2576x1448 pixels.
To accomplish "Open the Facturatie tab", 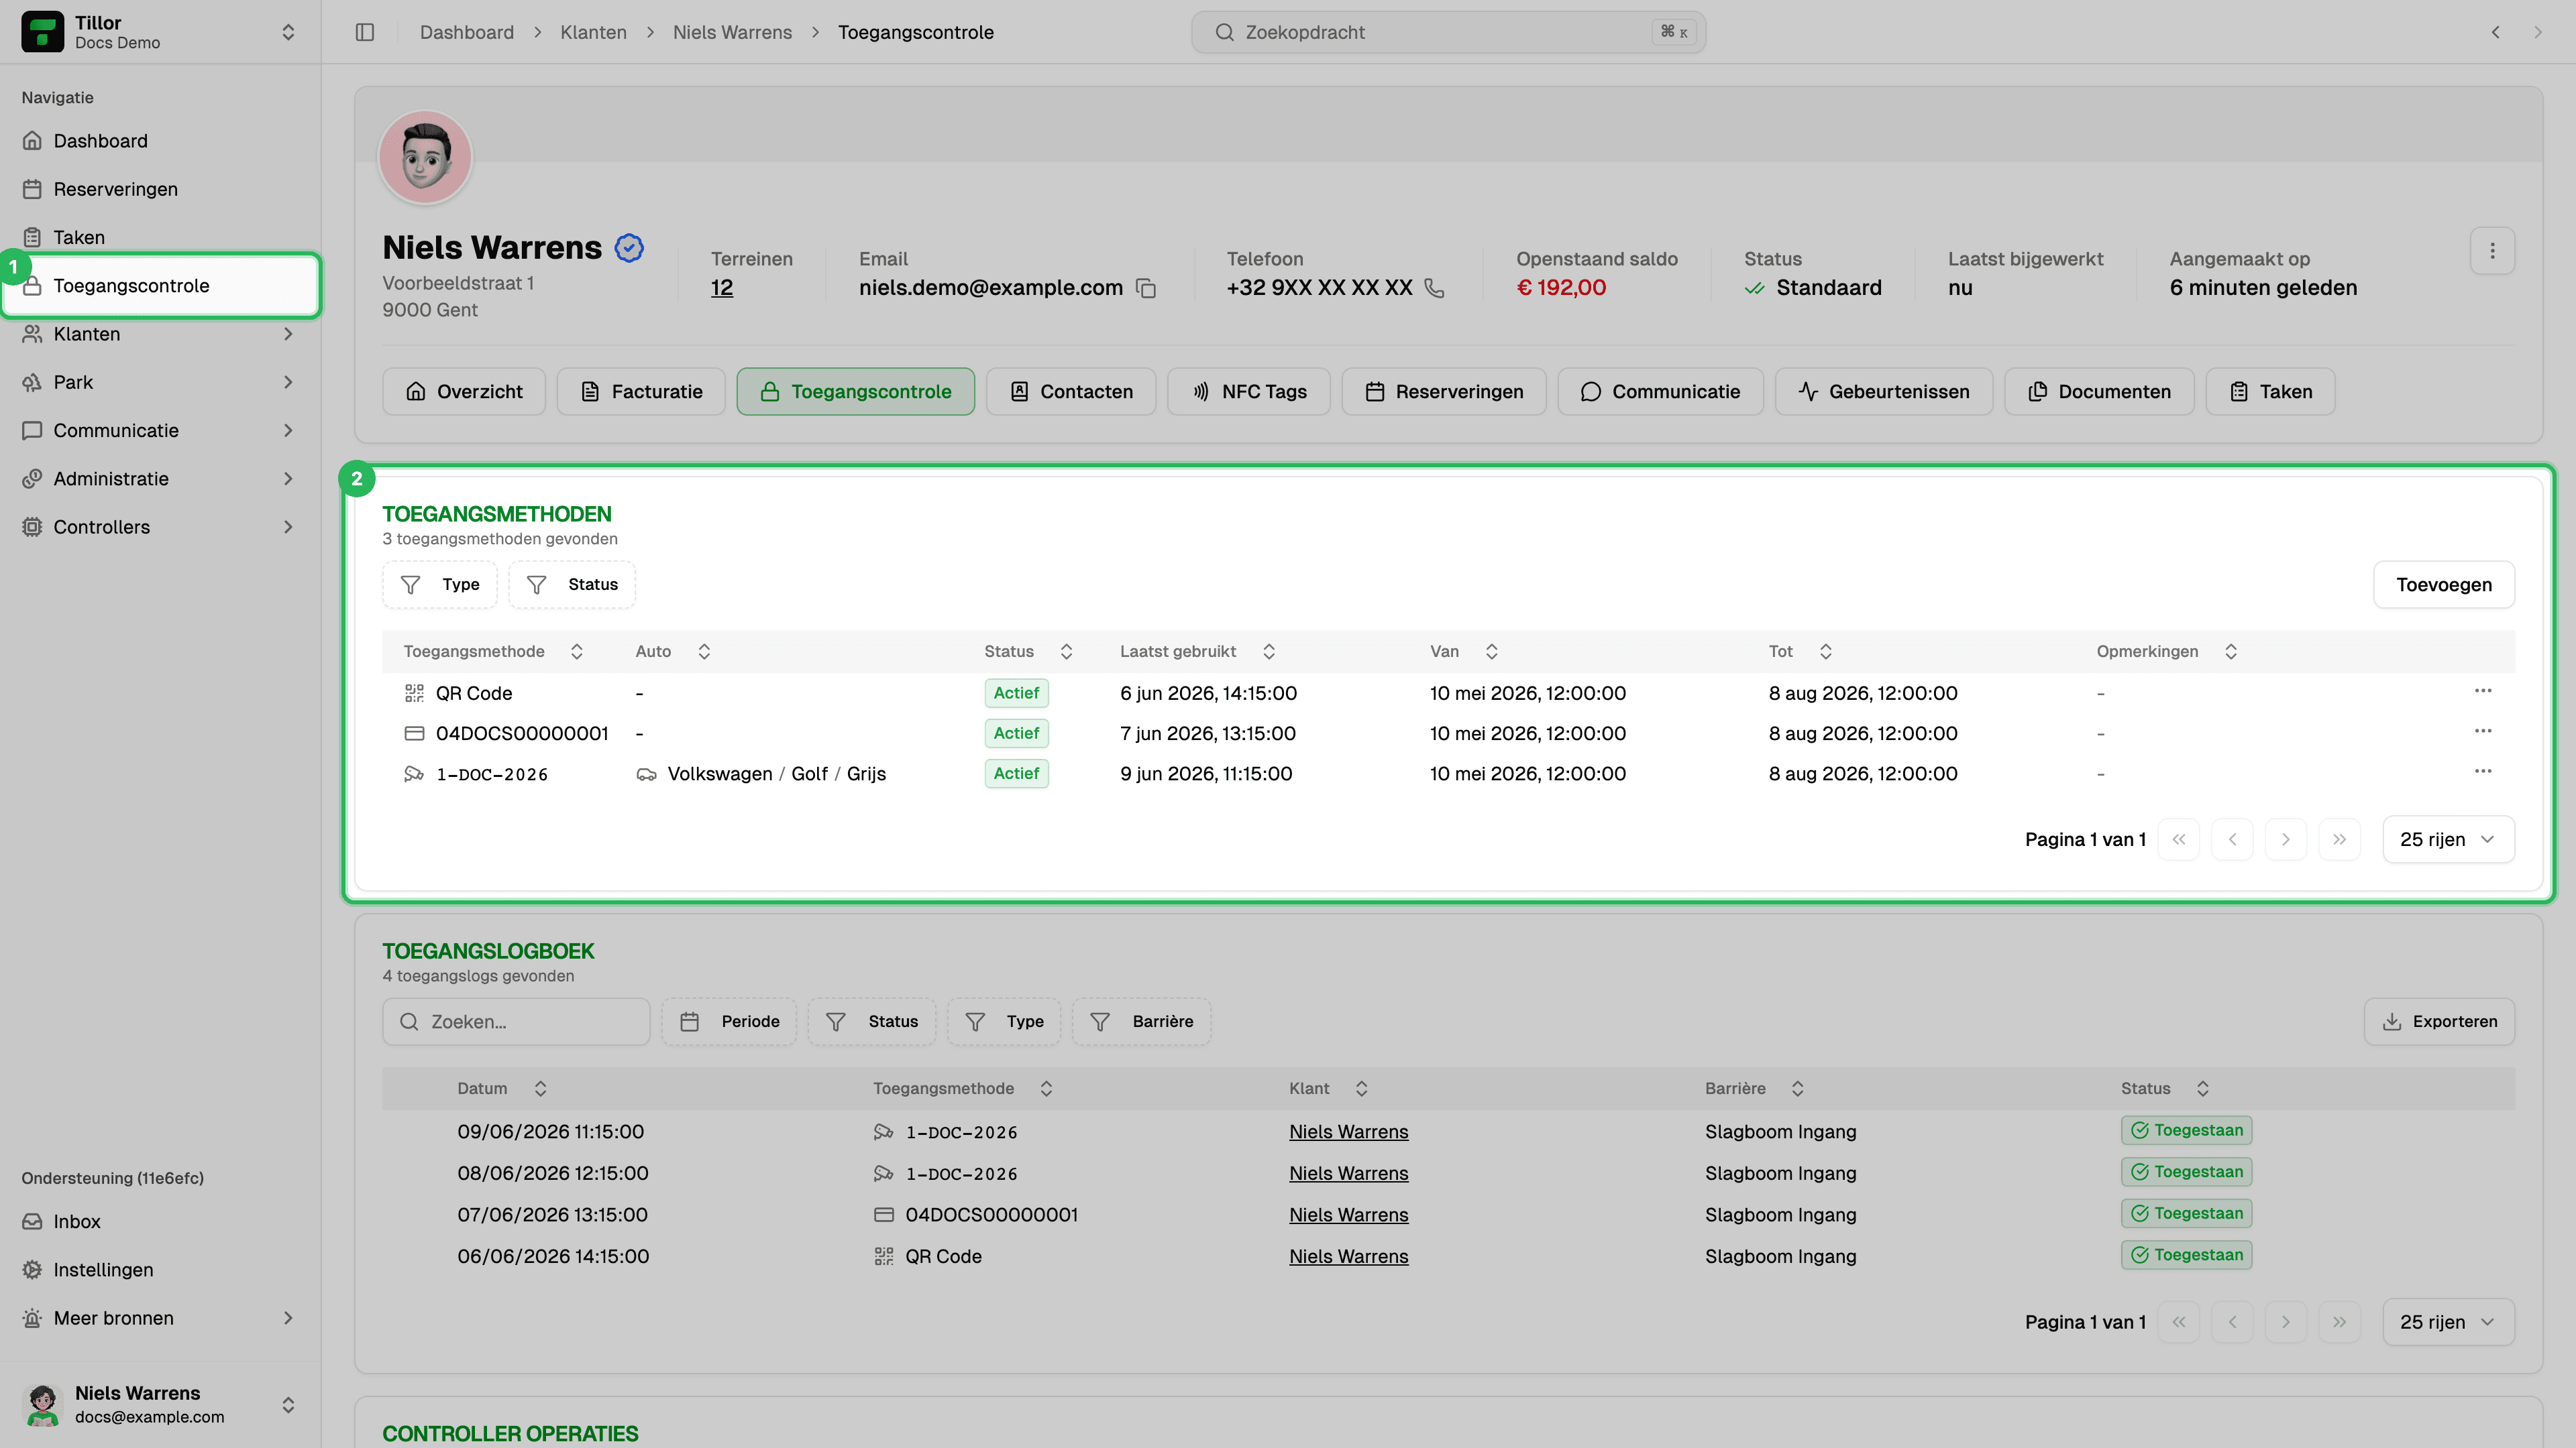I will point(641,391).
